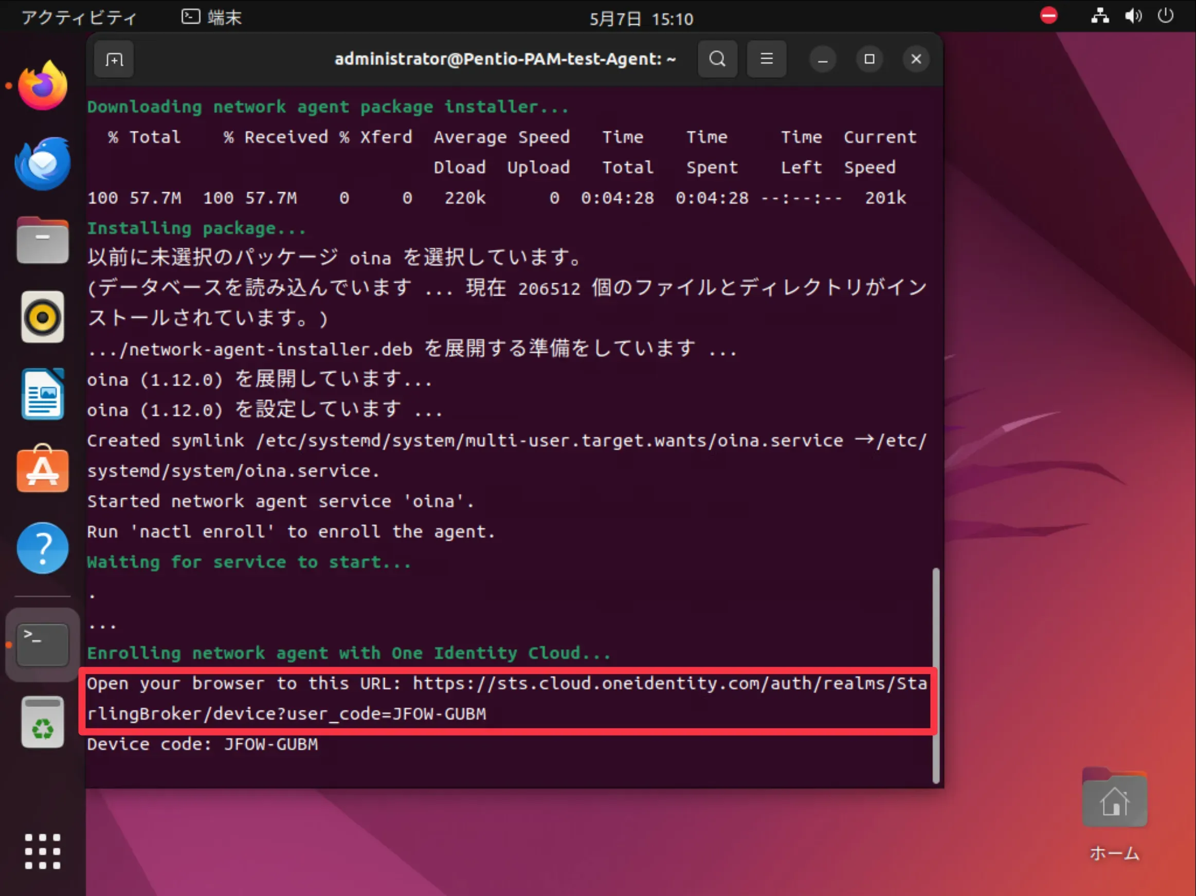This screenshot has height=896, width=1196.
Task: Open the アクティビティ overview
Action: tap(79, 18)
